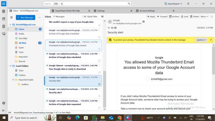Open File Explorer from the taskbar

tap(103, 118)
